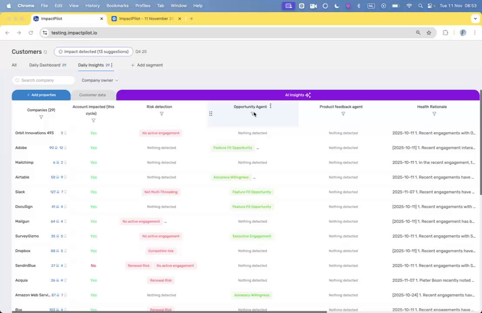This screenshot has width=482, height=313.
Task: Filter the Health Rationale column
Action: pyautogui.click(x=434, y=113)
